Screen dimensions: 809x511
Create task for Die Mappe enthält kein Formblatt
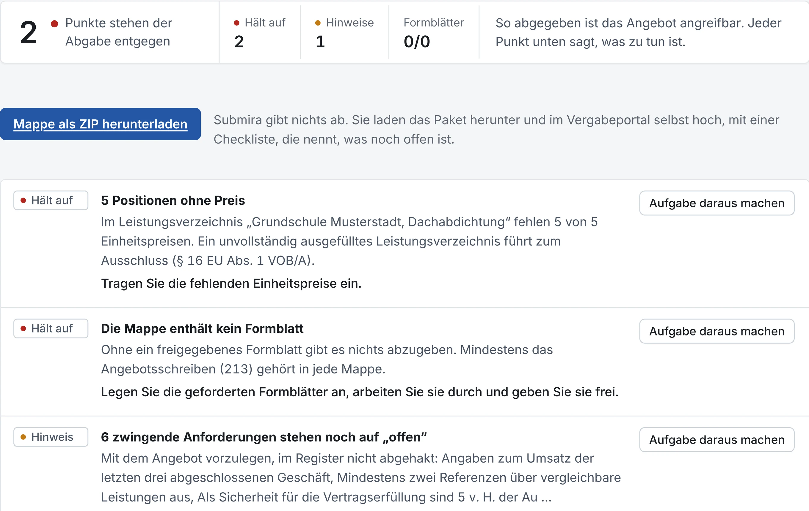coord(717,331)
